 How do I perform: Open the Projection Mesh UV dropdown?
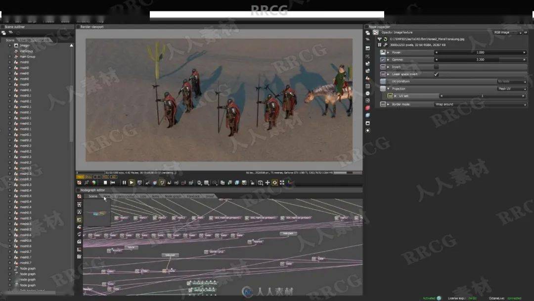tap(512, 89)
